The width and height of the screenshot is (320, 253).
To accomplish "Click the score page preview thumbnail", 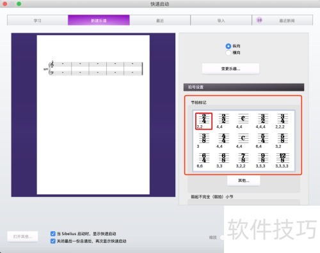I will coord(93,115).
